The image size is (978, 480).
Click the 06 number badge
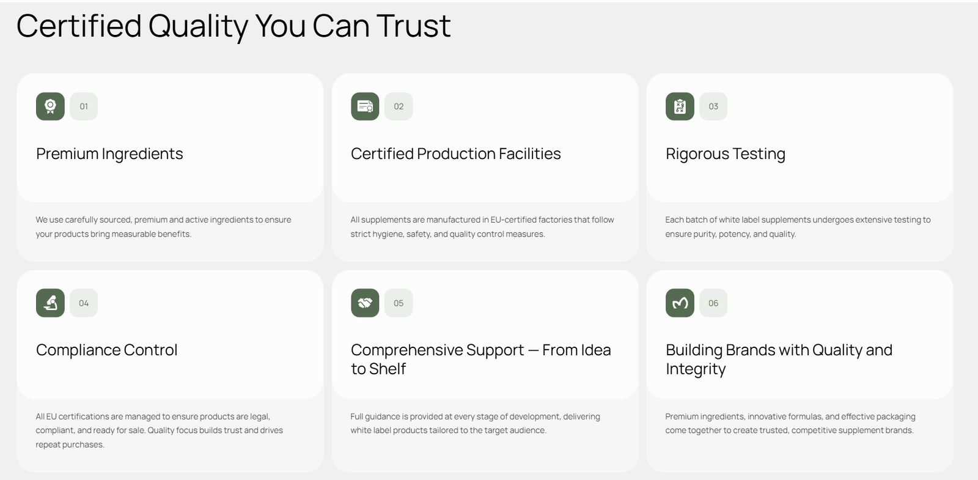pos(713,303)
